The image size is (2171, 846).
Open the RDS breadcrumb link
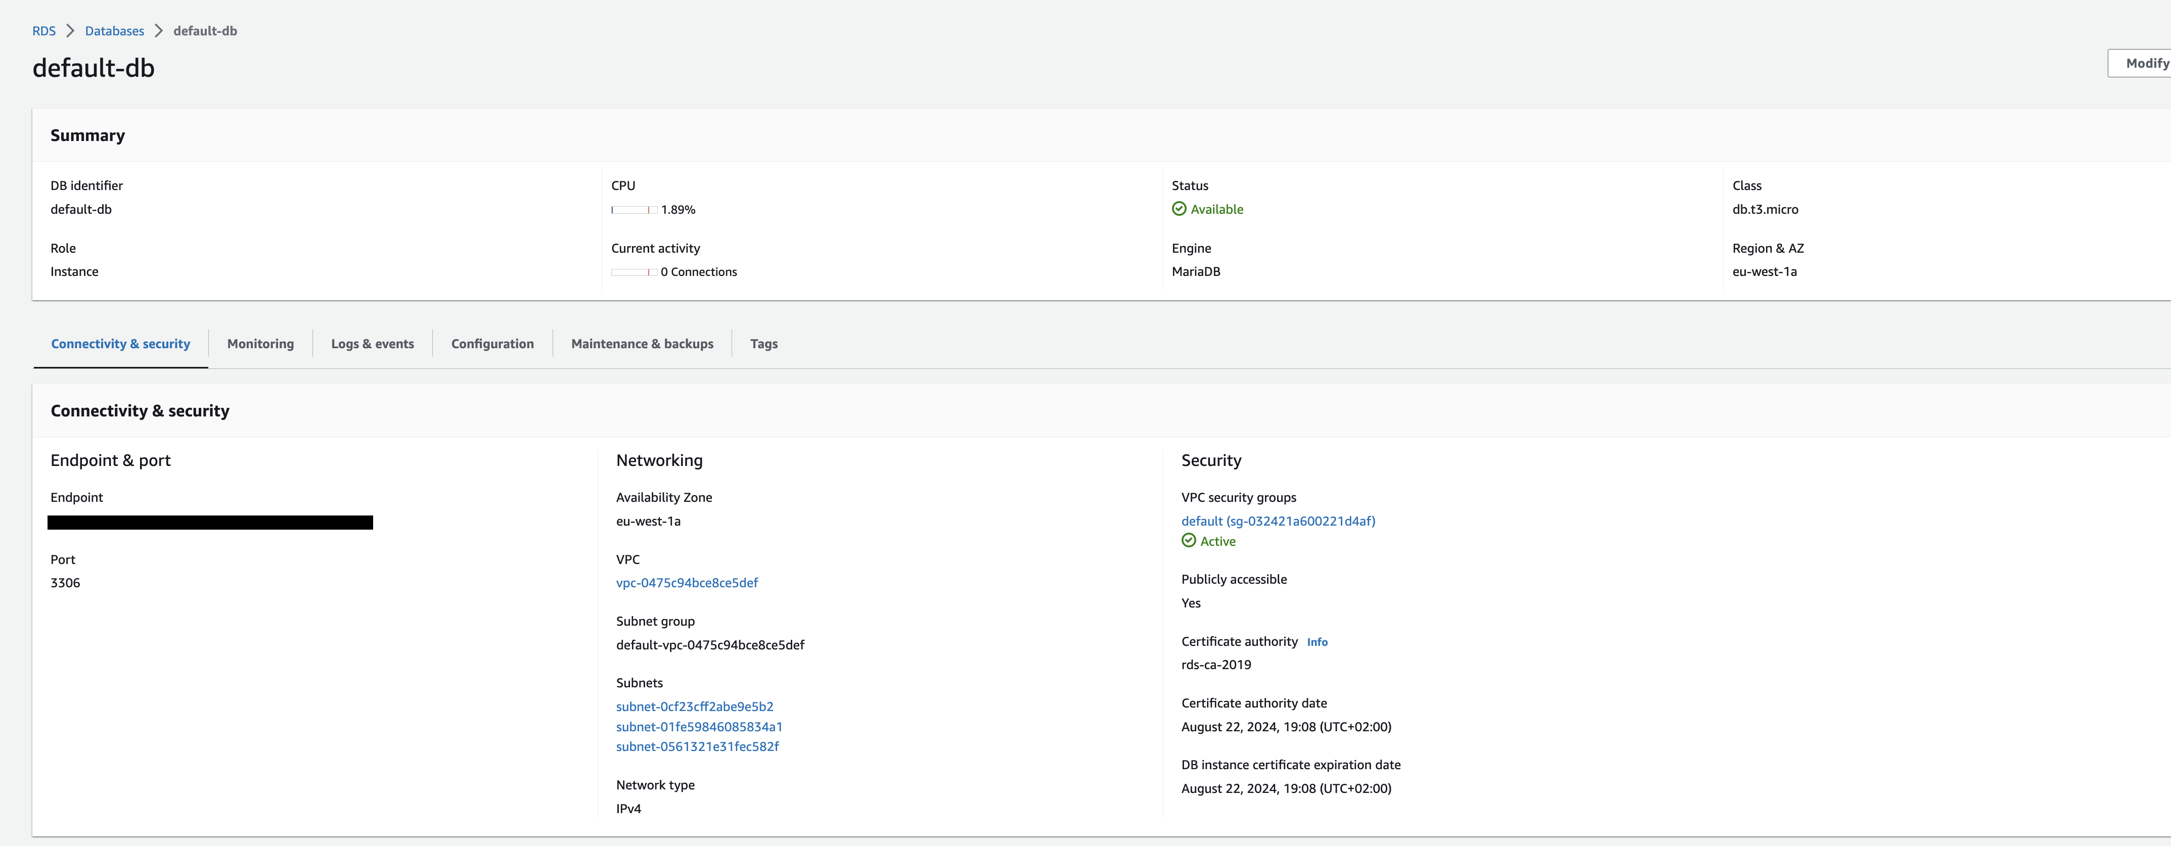[44, 31]
